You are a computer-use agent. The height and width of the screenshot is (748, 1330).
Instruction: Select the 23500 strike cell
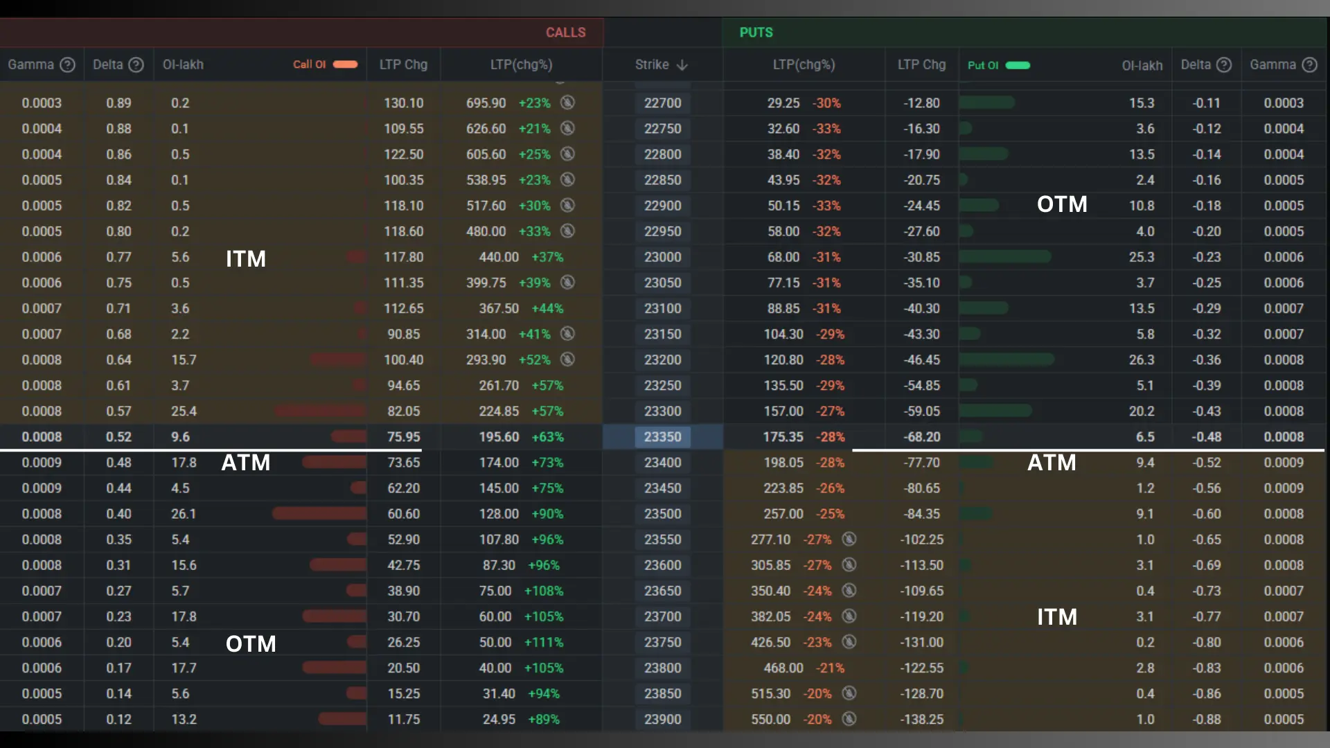663,514
